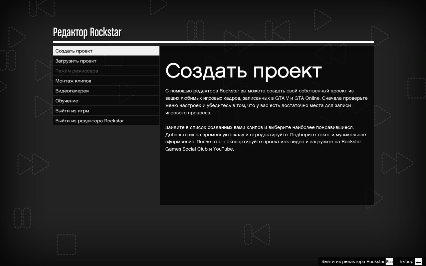
Task: Open Загрузить проект from the menu
Action: pyautogui.click(x=106, y=61)
